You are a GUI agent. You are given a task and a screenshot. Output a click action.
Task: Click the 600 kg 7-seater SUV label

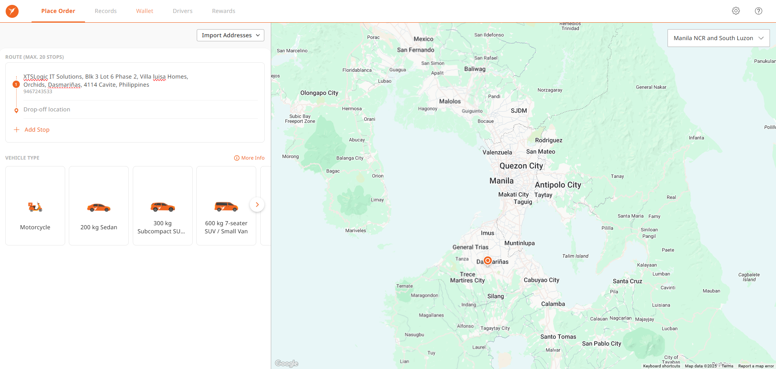226,227
